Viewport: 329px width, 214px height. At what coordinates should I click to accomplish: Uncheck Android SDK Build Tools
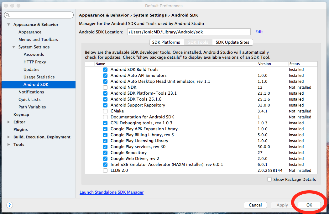click(x=105, y=70)
